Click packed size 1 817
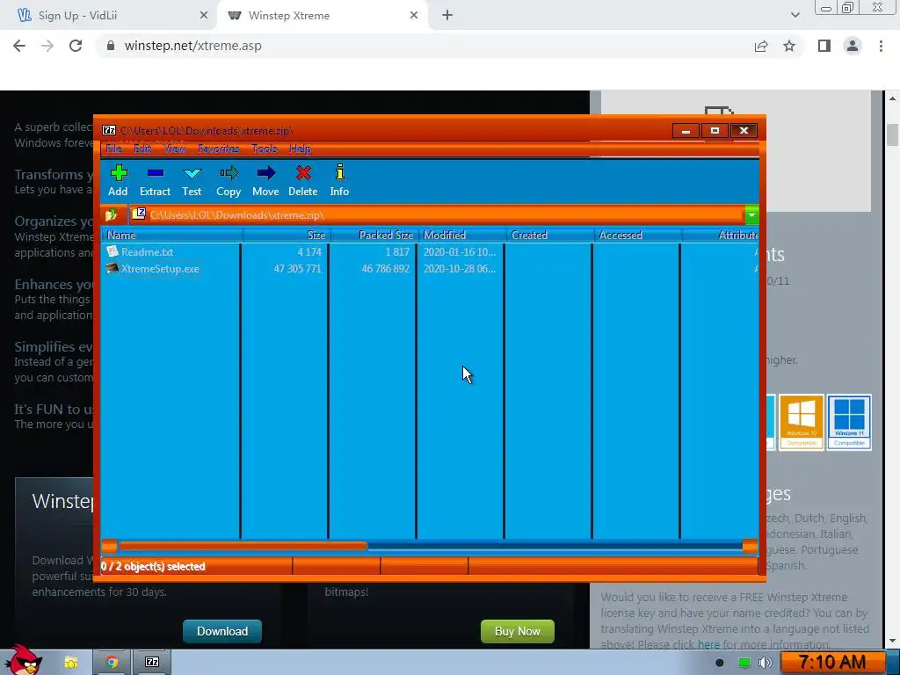 click(x=397, y=252)
